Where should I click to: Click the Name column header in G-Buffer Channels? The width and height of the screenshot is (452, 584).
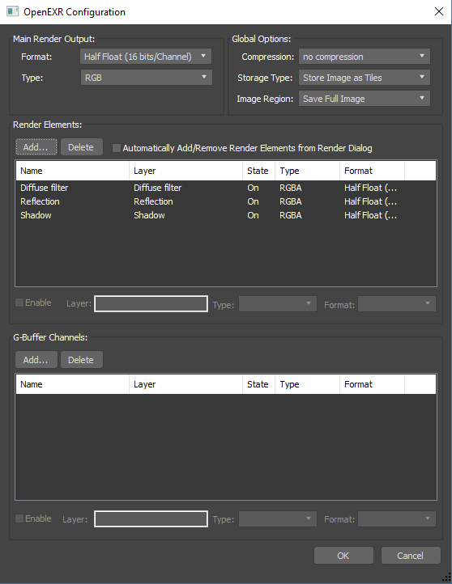coord(73,384)
